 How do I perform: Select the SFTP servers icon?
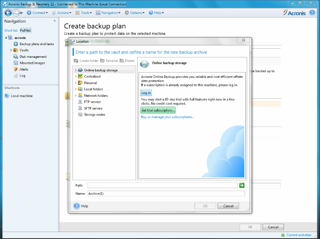(80, 108)
